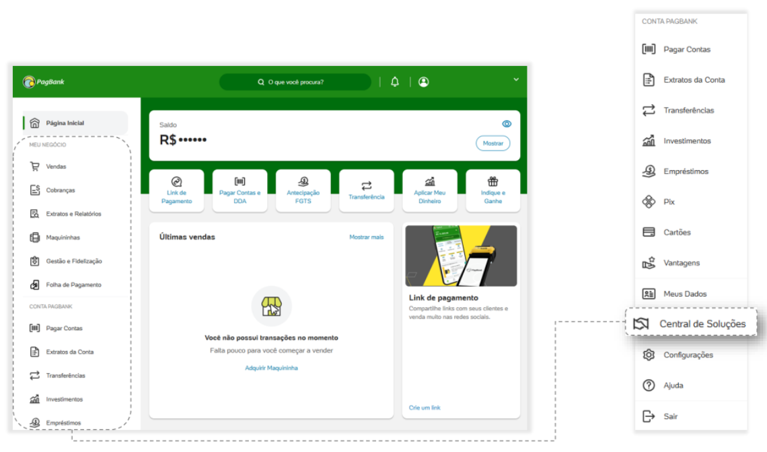
Task: Open Página Inicial in sidebar
Action: 75,123
